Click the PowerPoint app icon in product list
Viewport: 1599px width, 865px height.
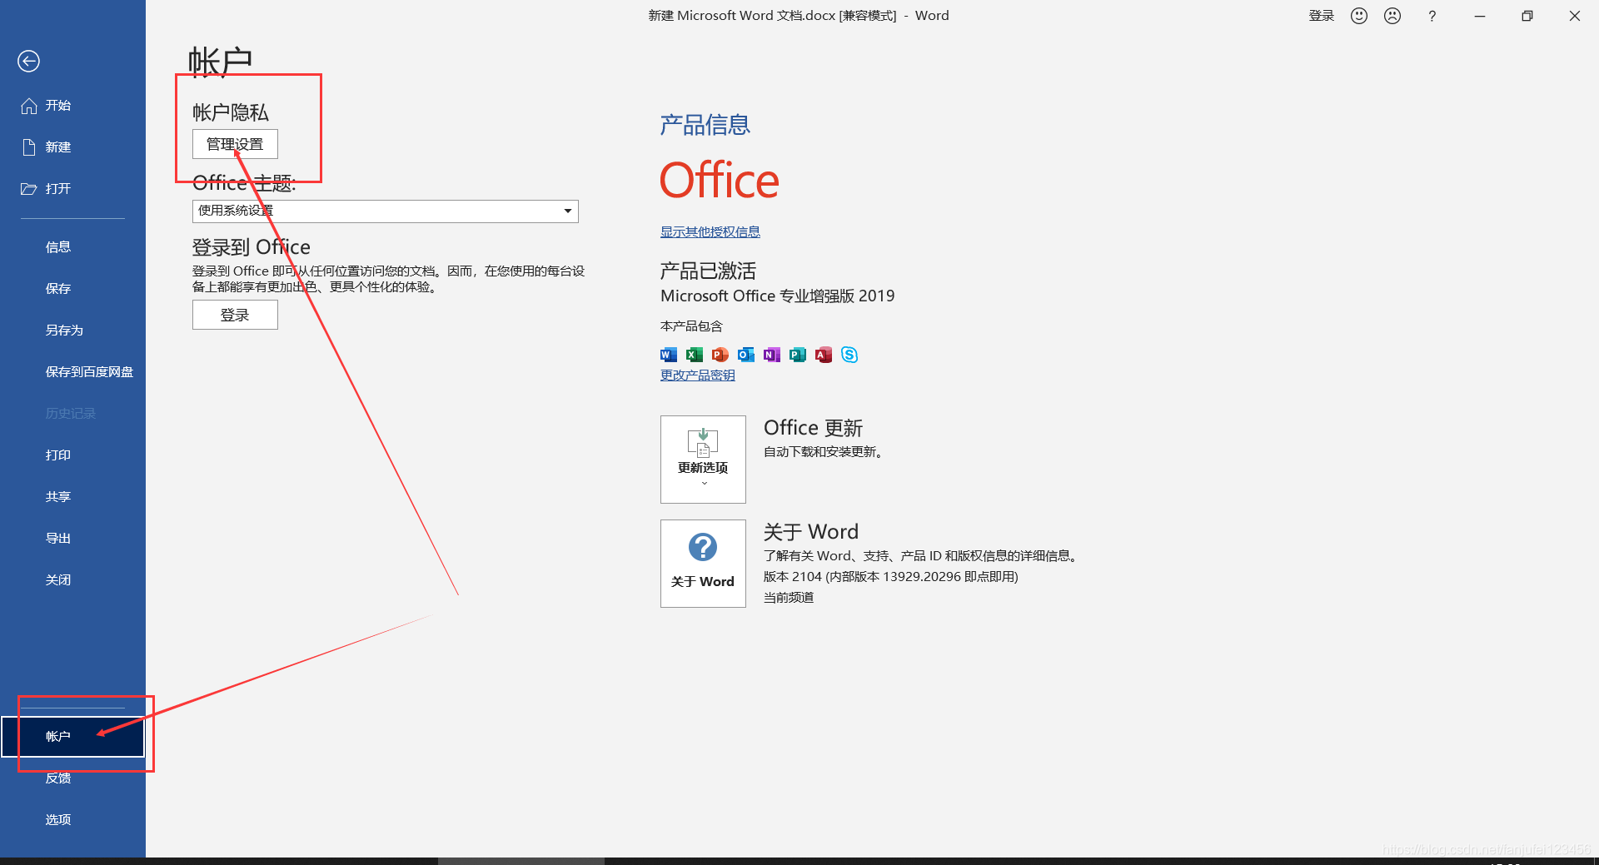(720, 355)
